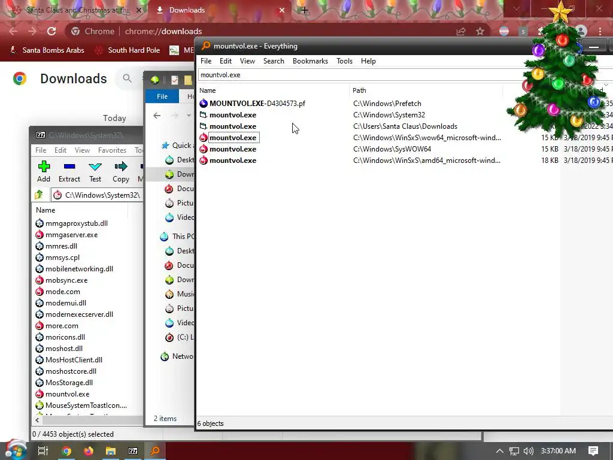Open Task View on the taskbar
This screenshot has width=613, height=460.
tap(43, 451)
